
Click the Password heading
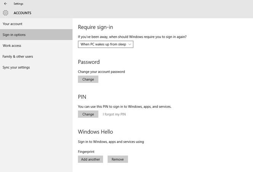(89, 62)
